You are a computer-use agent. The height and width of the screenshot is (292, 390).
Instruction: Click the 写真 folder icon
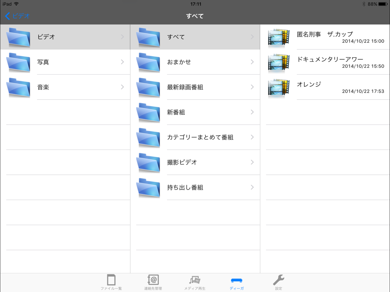(x=18, y=62)
